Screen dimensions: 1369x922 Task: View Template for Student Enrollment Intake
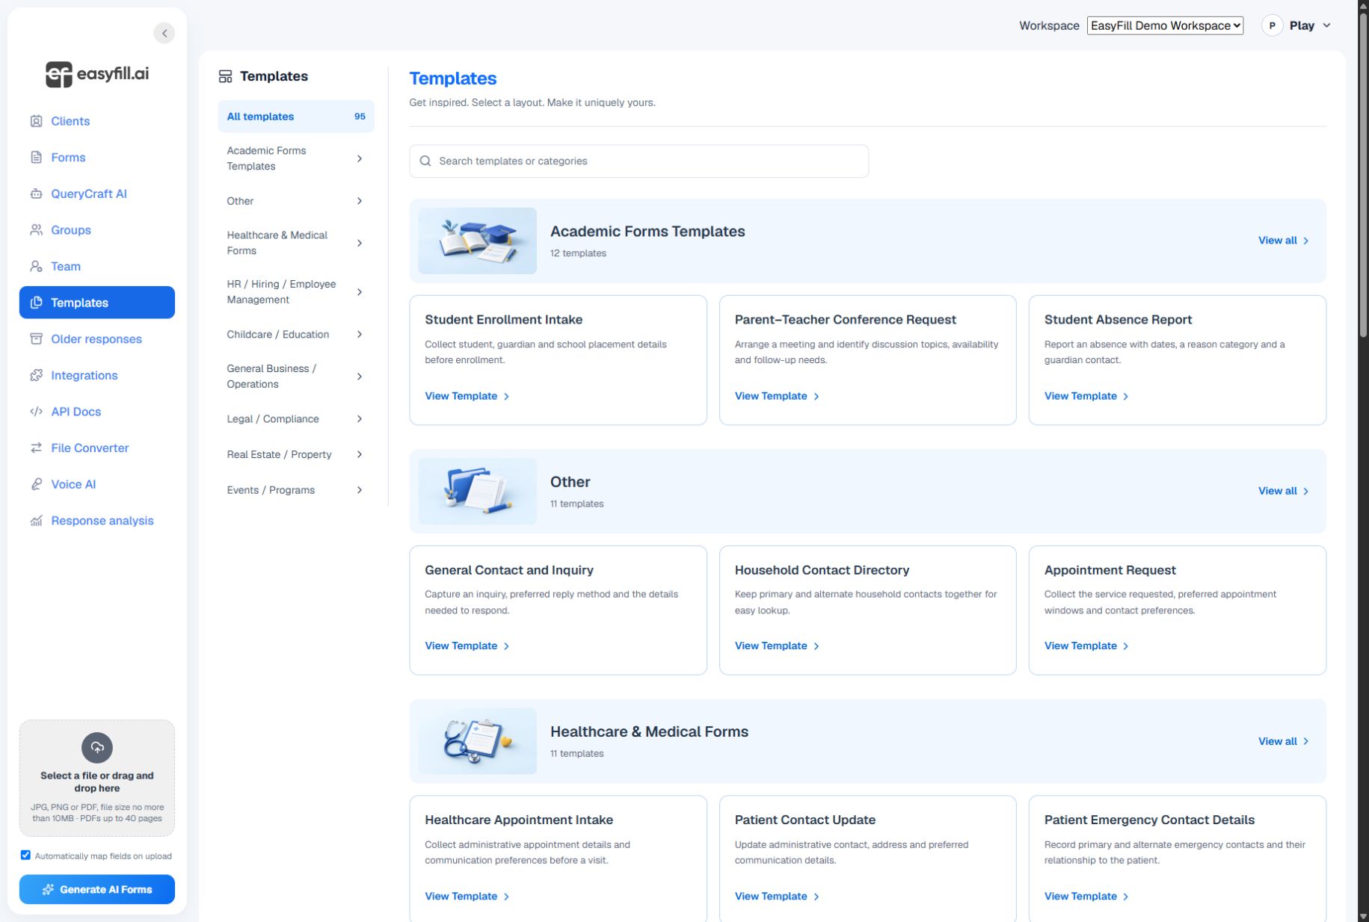coord(467,396)
